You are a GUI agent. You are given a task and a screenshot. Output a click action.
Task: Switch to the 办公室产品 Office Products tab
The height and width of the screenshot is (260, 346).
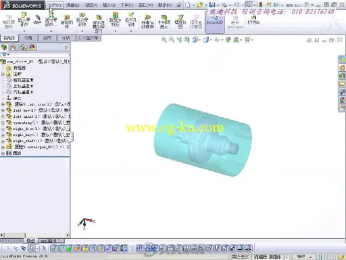click(x=89, y=38)
